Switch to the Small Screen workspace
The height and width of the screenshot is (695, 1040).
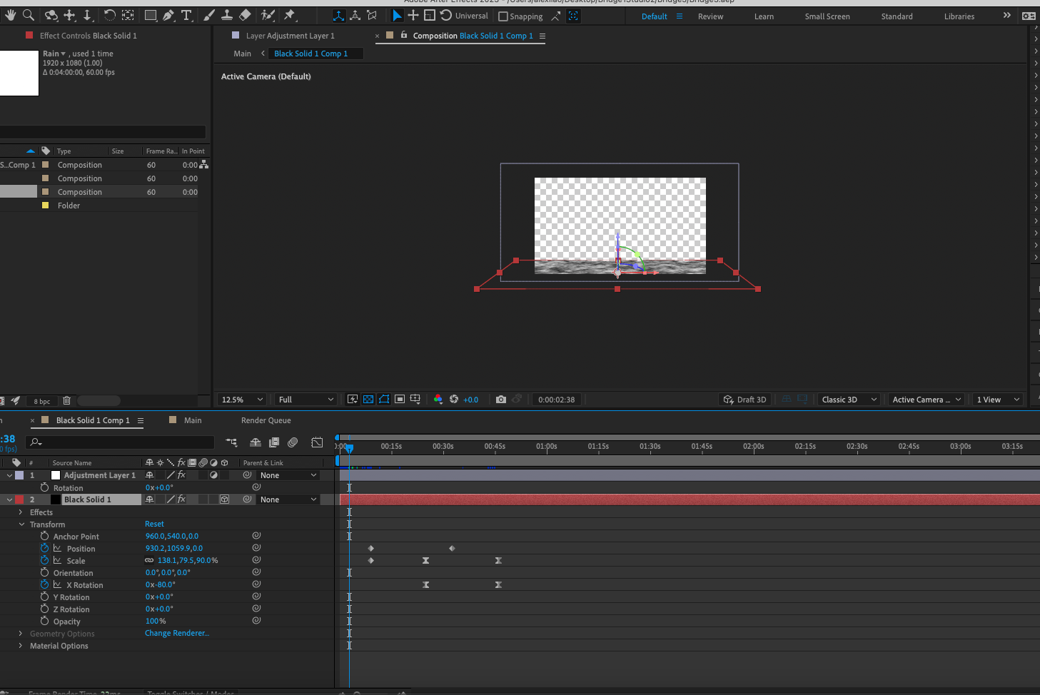pyautogui.click(x=827, y=16)
